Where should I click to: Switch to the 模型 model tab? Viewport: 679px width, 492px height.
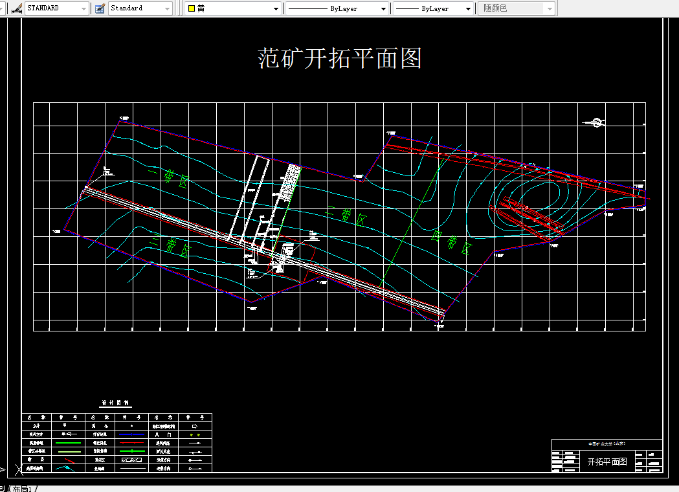click(x=4, y=487)
